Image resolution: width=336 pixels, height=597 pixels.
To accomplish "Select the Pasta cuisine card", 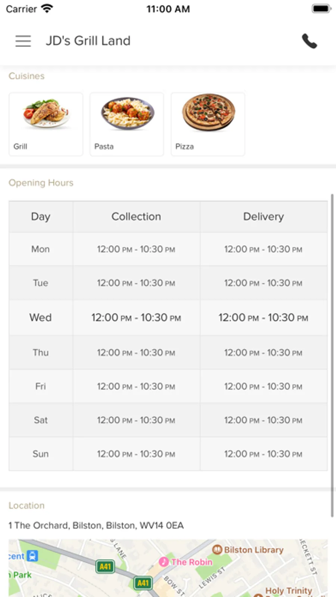I will point(127,124).
